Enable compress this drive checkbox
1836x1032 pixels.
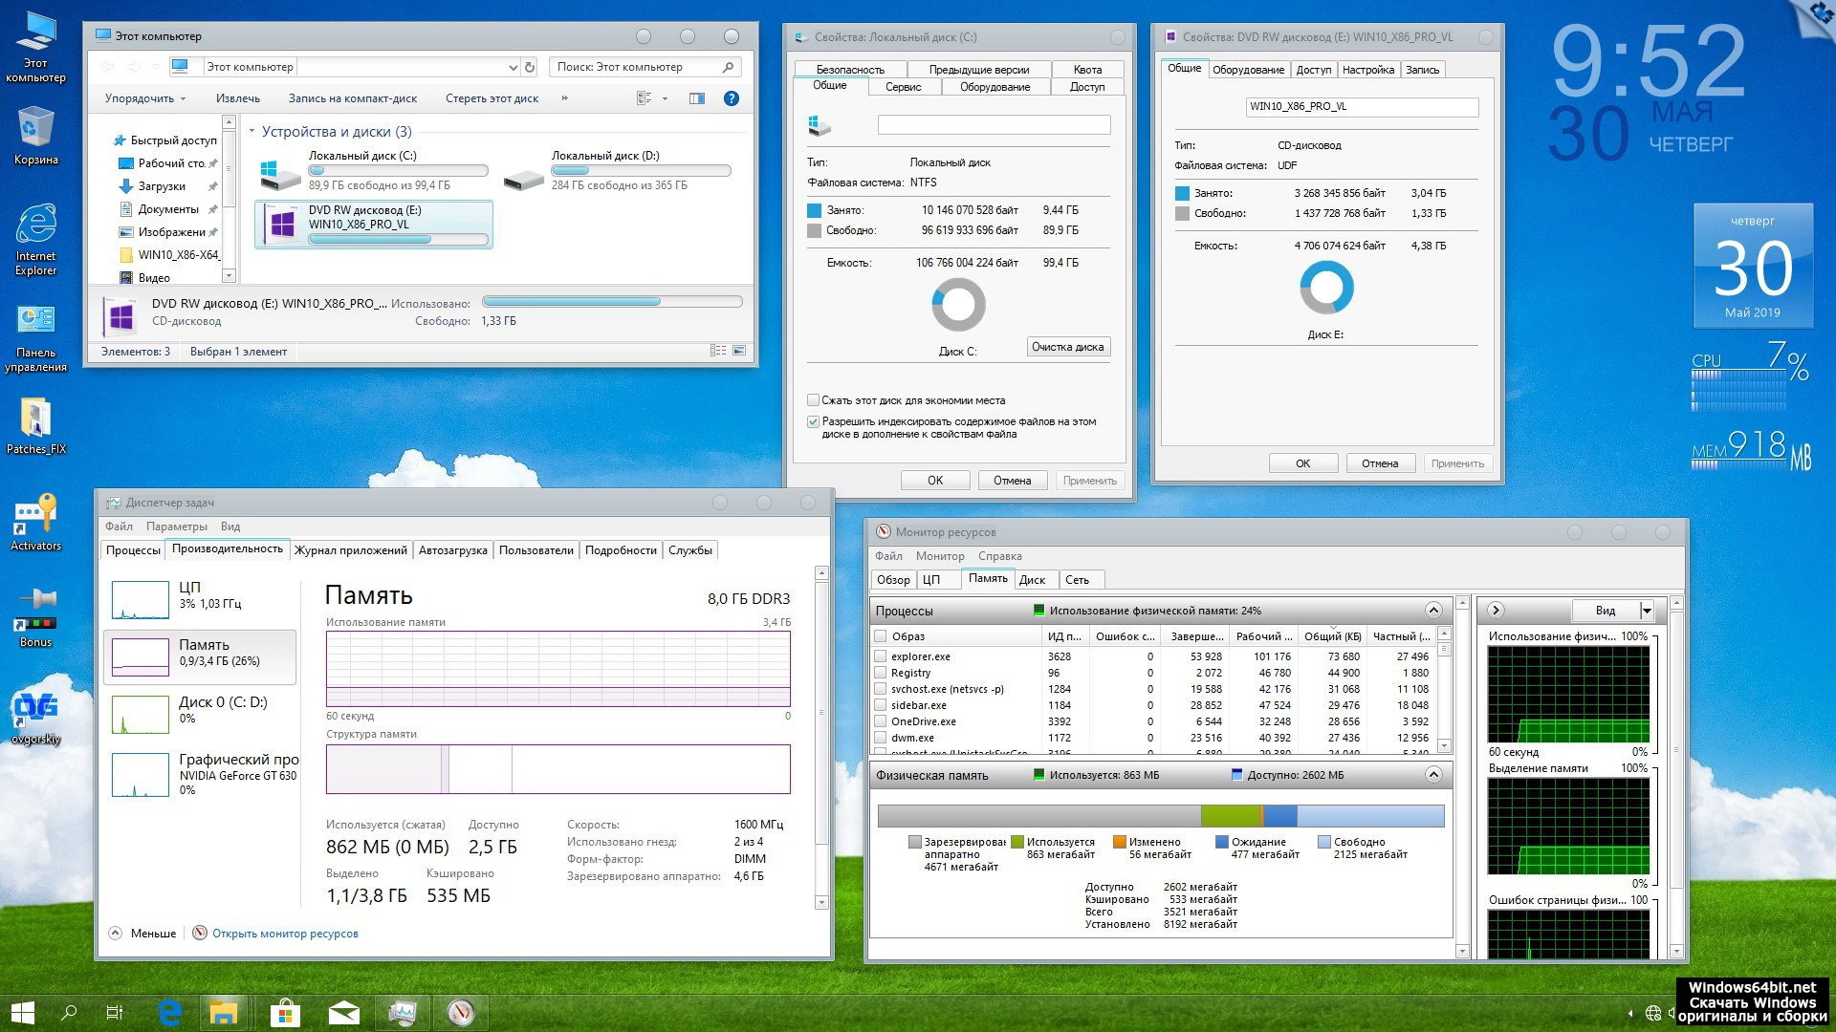(x=813, y=400)
